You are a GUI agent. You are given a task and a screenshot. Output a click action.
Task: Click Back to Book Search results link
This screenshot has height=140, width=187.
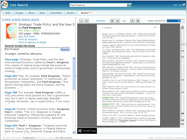click(x=22, y=19)
